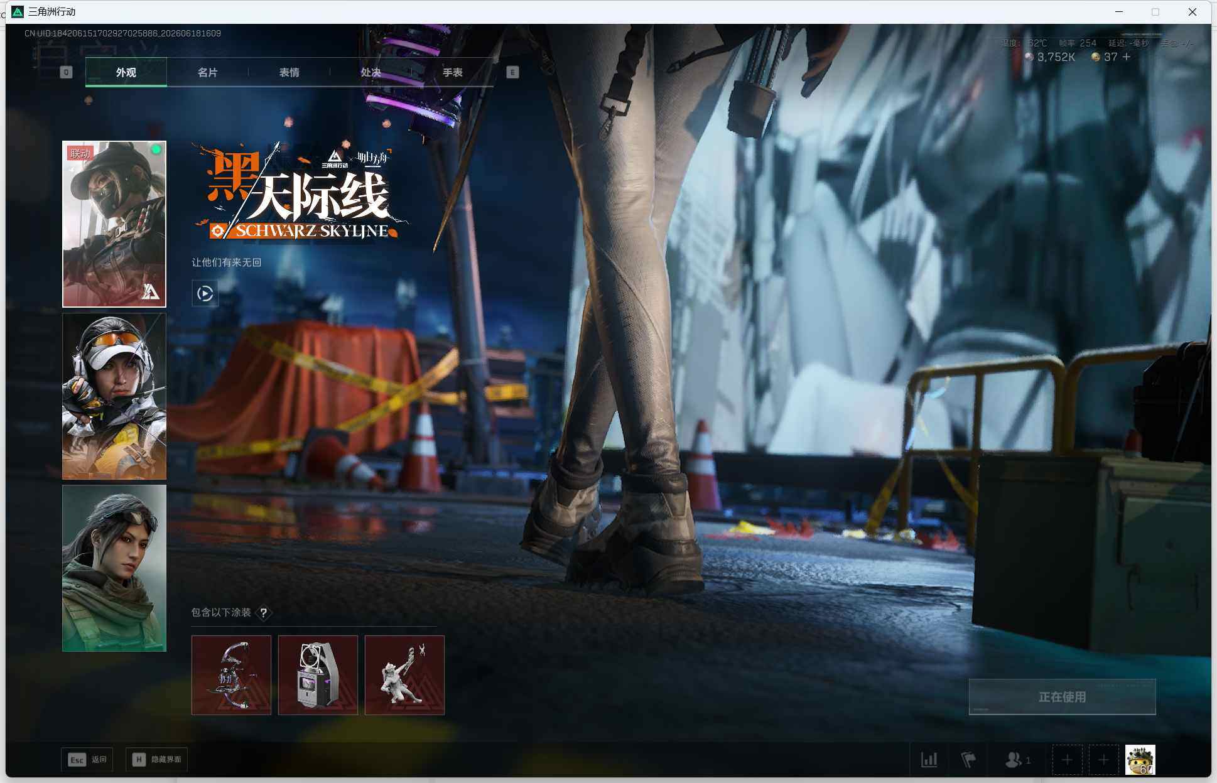The image size is (1217, 783).
Task: View the included bow weapon skin
Action: (231, 675)
